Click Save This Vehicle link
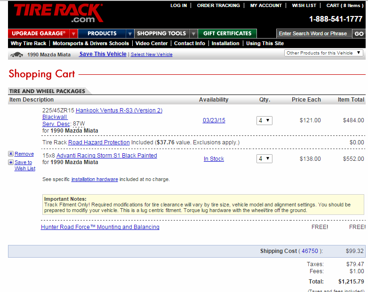The width and height of the screenshot is (368, 292). tap(103, 54)
